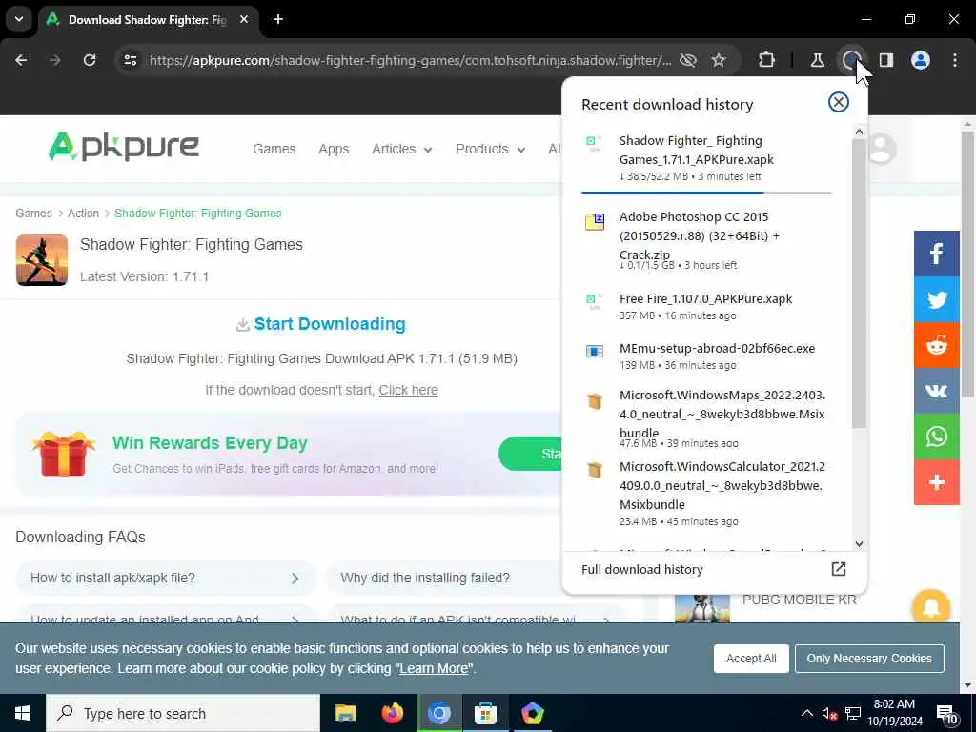
Task: View site information icon in address bar
Action: click(x=130, y=60)
